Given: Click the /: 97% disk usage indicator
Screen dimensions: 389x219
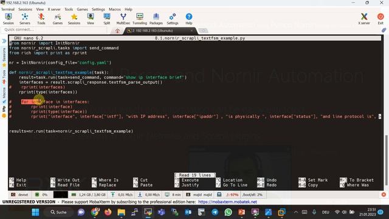Looking at the screenshot, I should coord(228,195).
